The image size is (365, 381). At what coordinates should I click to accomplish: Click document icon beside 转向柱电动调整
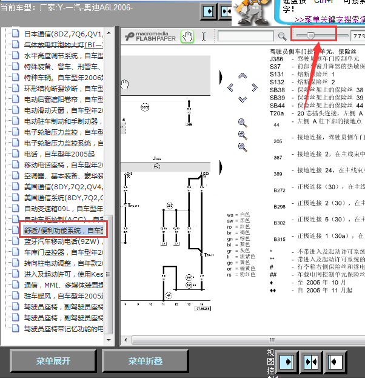click(x=16, y=263)
